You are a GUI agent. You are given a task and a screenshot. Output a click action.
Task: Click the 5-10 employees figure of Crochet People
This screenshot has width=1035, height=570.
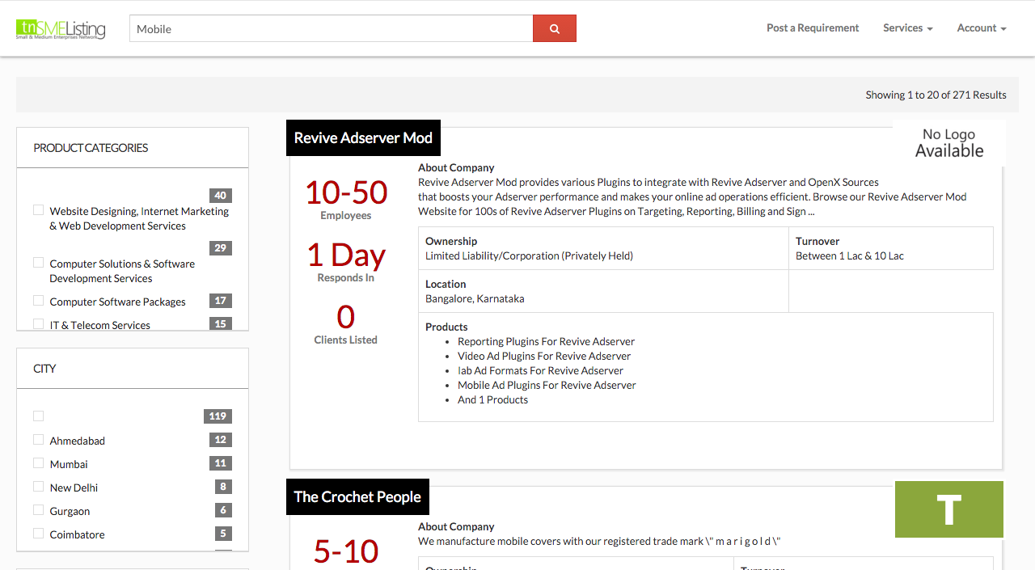pos(346,551)
